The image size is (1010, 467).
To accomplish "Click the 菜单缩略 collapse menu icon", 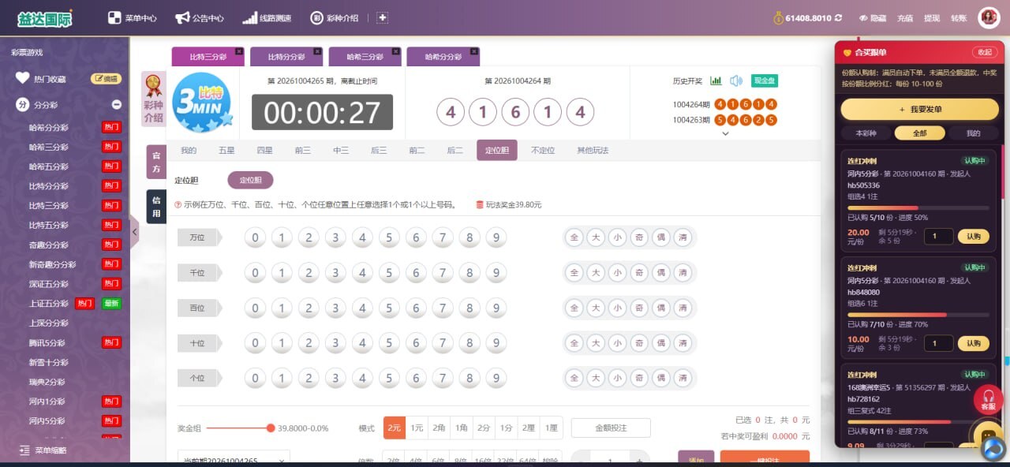I will click(24, 450).
